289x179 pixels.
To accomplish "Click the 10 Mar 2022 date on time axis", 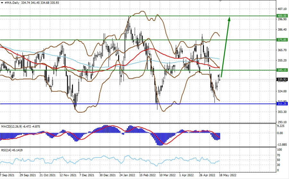I will [x=167, y=176].
